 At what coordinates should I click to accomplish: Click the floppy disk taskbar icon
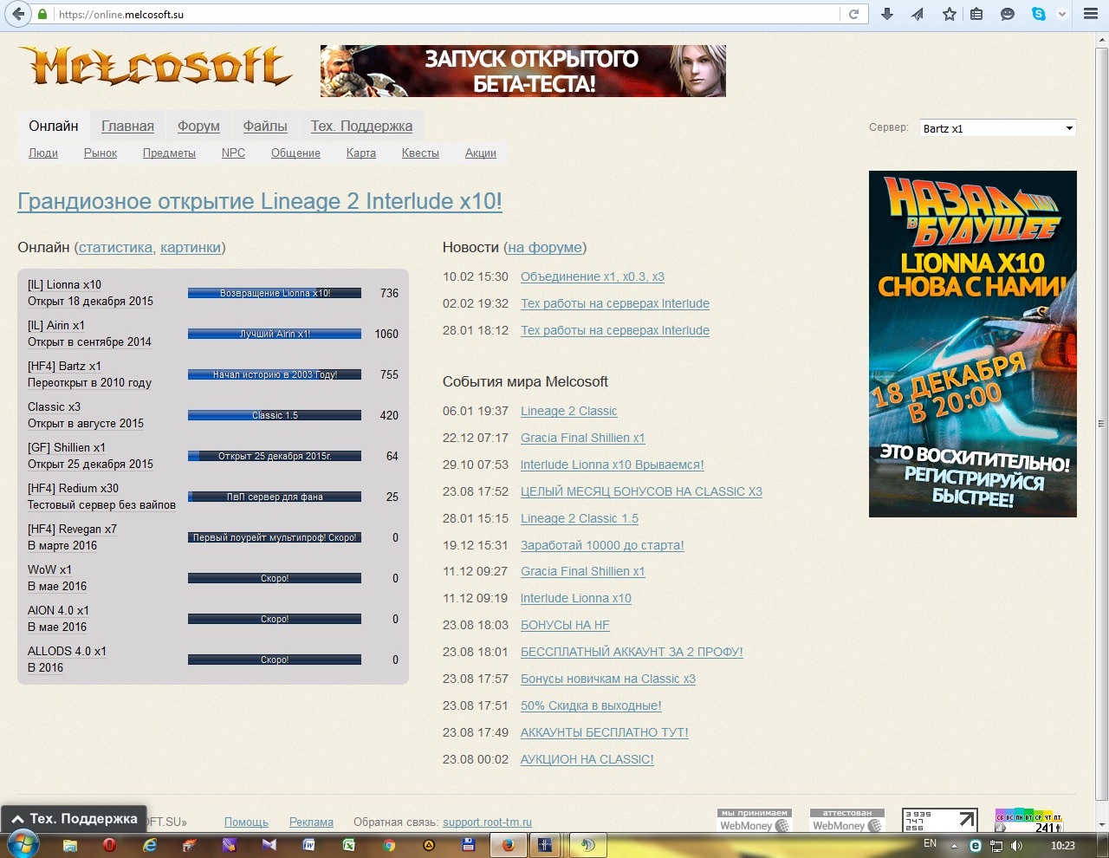pyautogui.click(x=468, y=844)
